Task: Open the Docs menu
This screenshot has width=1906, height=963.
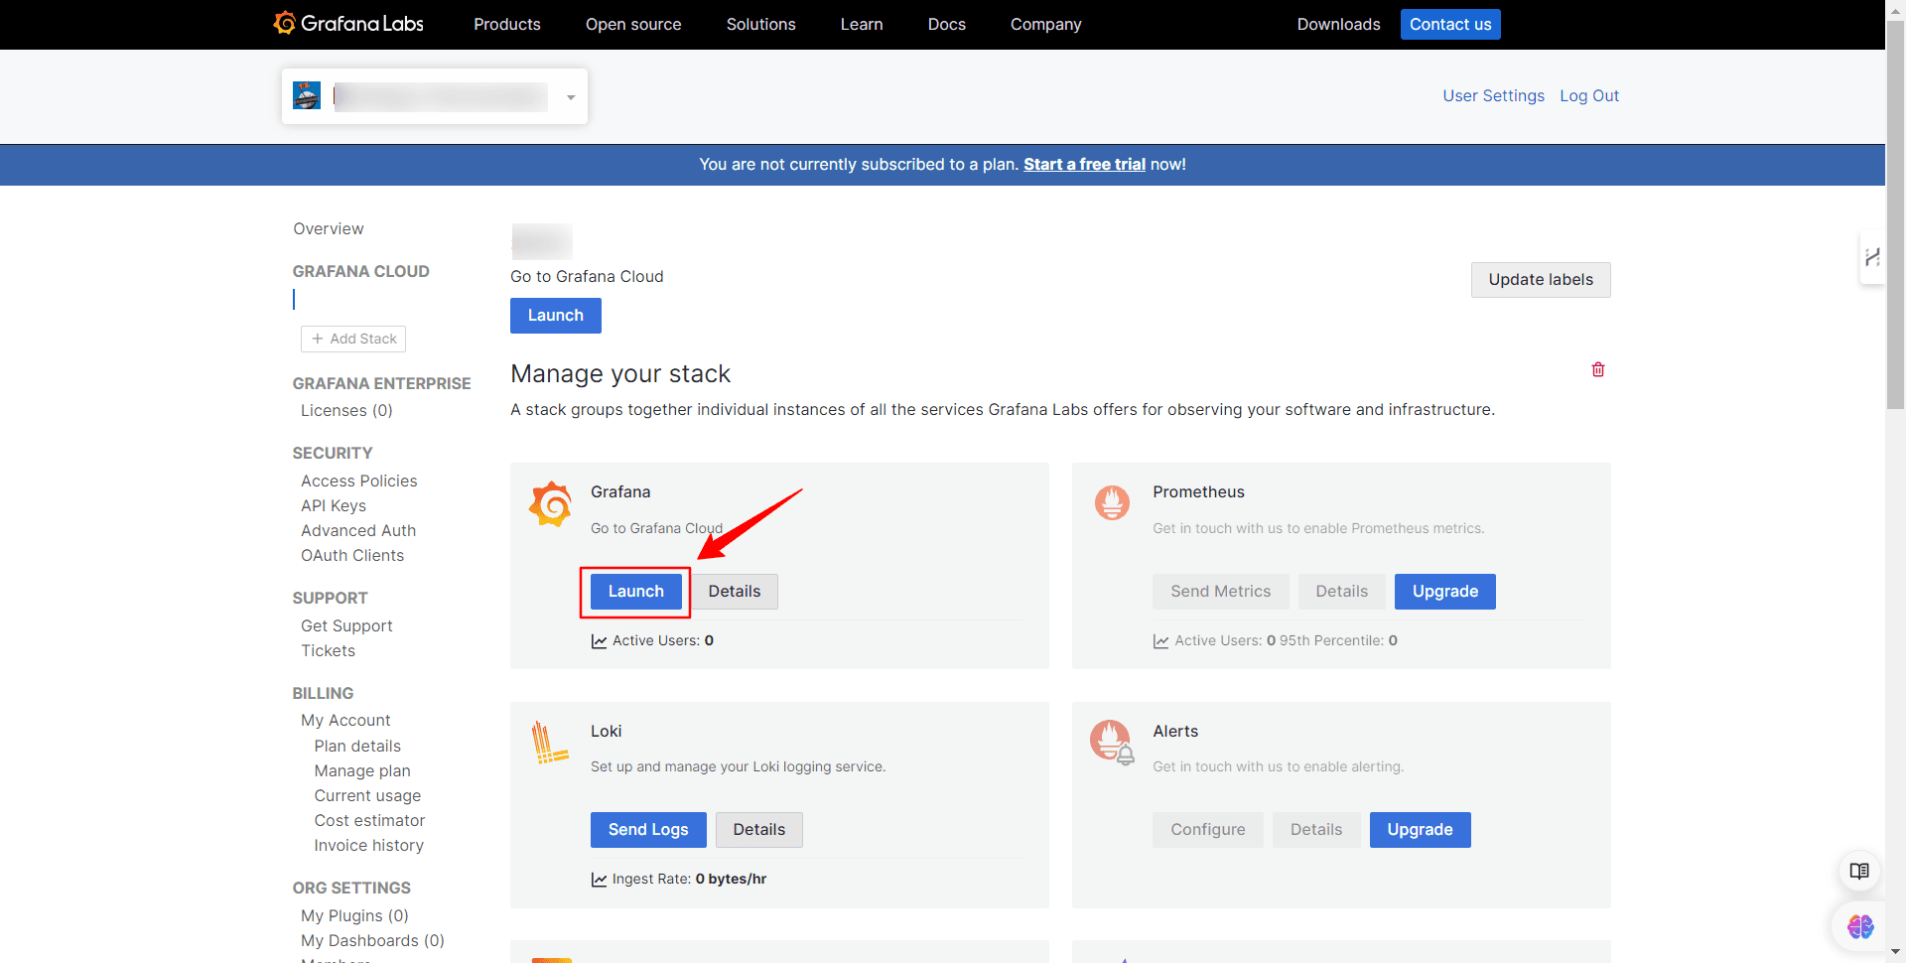Action: (x=947, y=24)
